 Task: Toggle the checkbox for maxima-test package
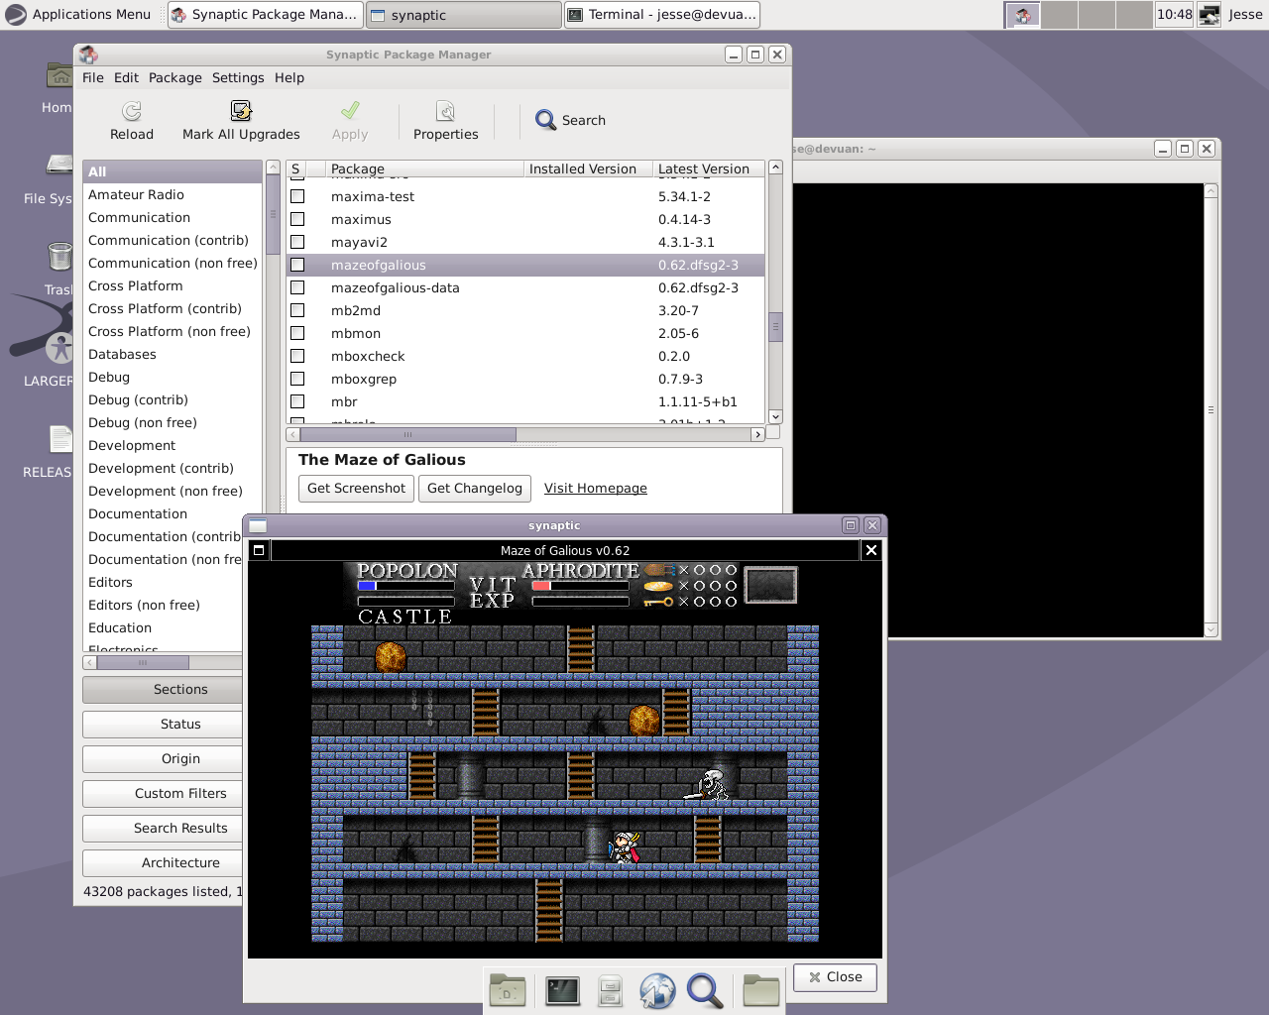point(297,196)
